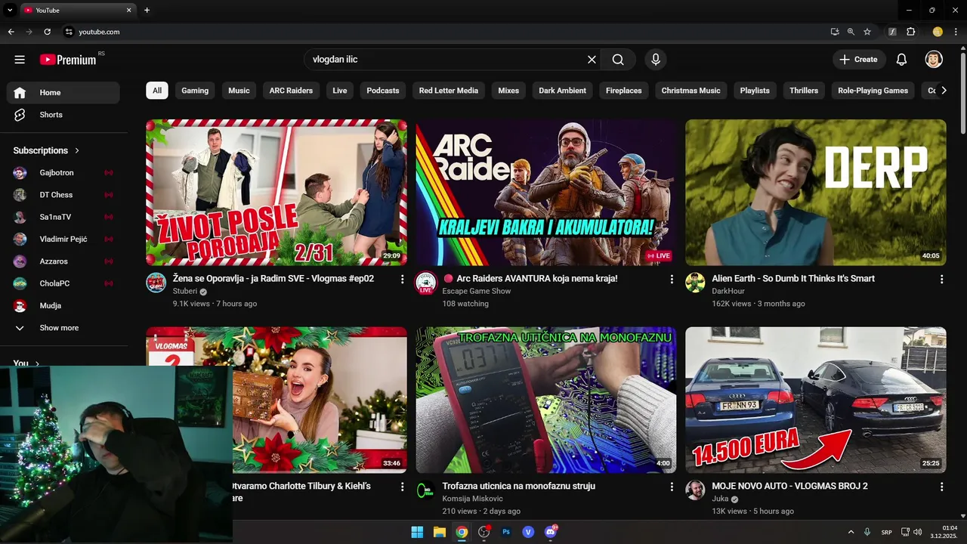Select the Role-Playing Games chip
This screenshot has width=967, height=544.
click(873, 91)
